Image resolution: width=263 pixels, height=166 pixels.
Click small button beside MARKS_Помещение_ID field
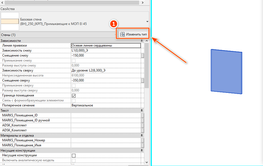(142, 115)
